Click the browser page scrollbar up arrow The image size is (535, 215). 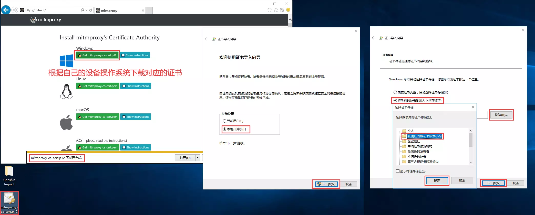pyautogui.click(x=290, y=19)
